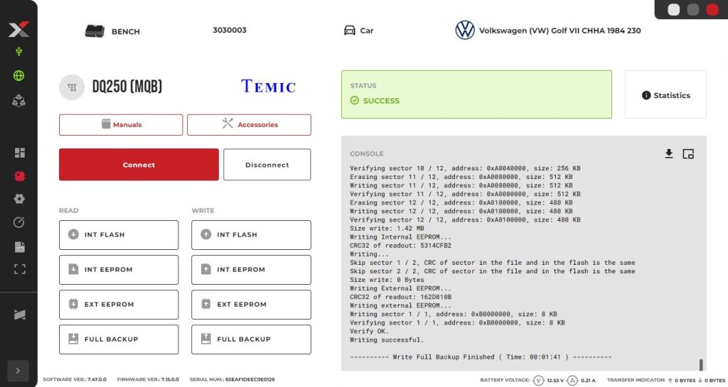Click the battery voltage V indicator icon

(538, 381)
